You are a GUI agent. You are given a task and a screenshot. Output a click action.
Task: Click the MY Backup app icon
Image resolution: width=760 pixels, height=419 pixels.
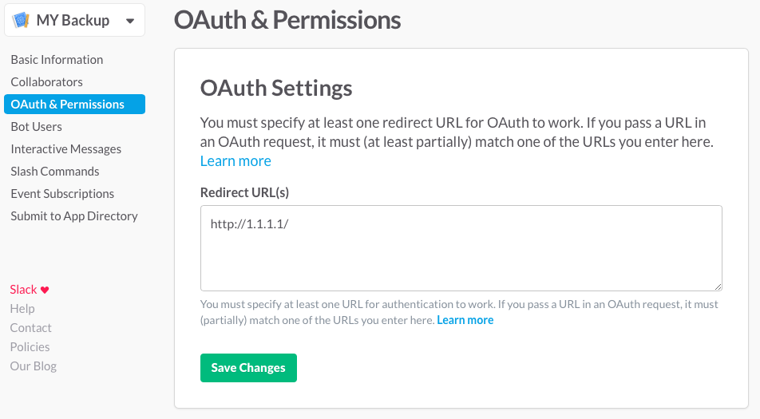[22, 21]
